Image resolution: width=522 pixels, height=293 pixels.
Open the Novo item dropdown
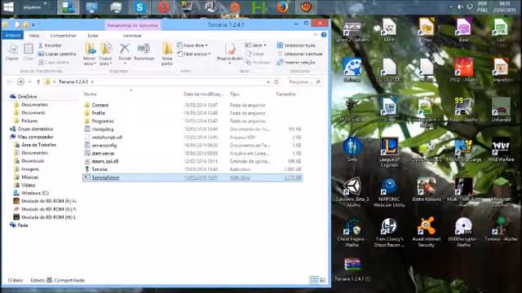point(192,46)
